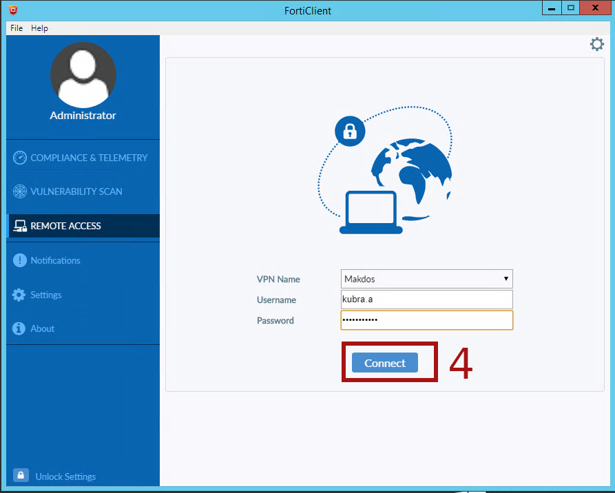Click the Username field showing kubra.a
Screen dimensions: 615x493
426,300
